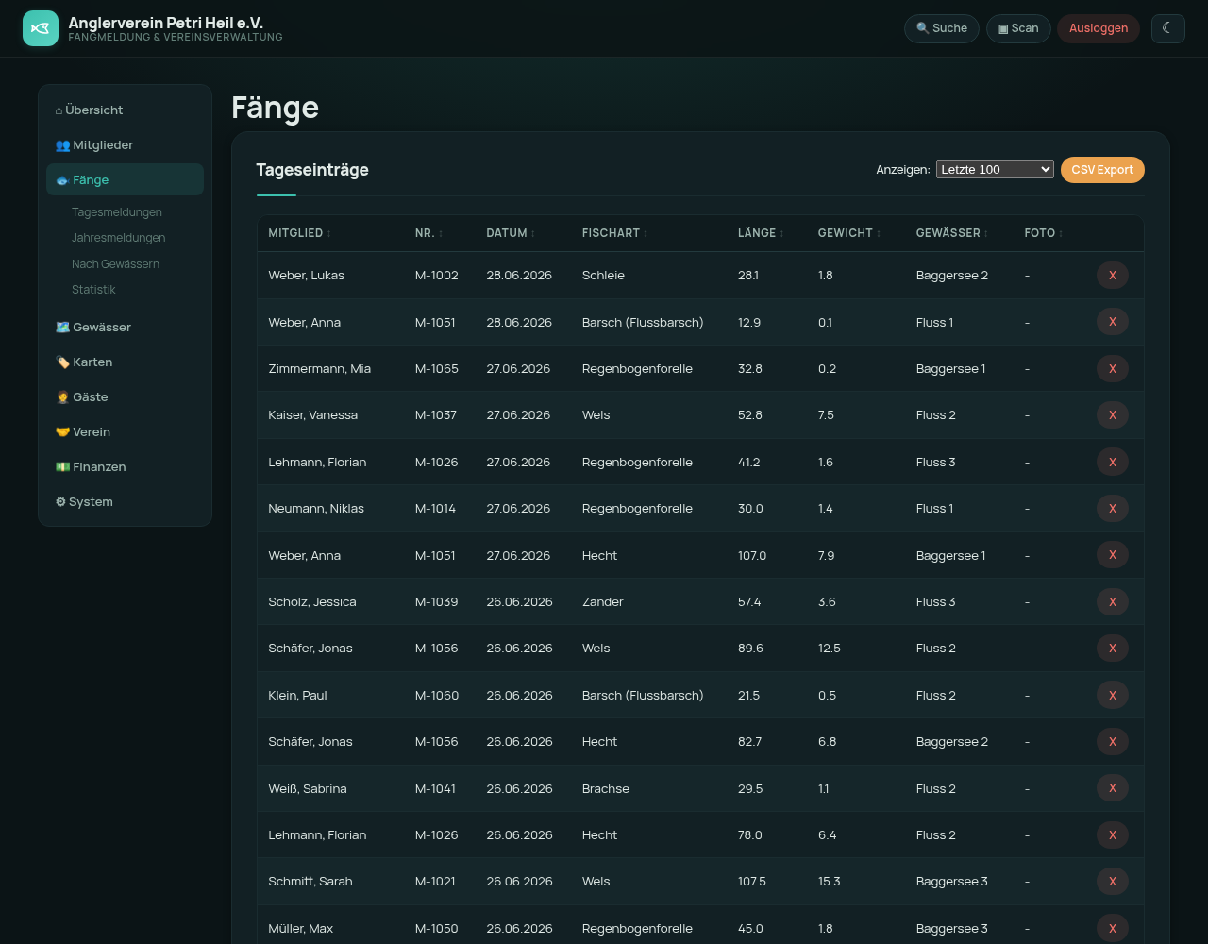The image size is (1208, 944).
Task: Open System in the sidebar
Action: pos(125,502)
